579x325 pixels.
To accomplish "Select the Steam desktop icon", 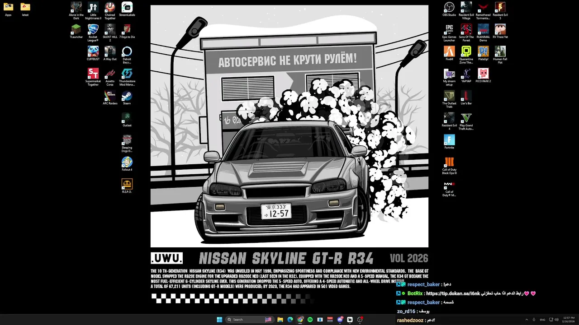I will coord(127,97).
